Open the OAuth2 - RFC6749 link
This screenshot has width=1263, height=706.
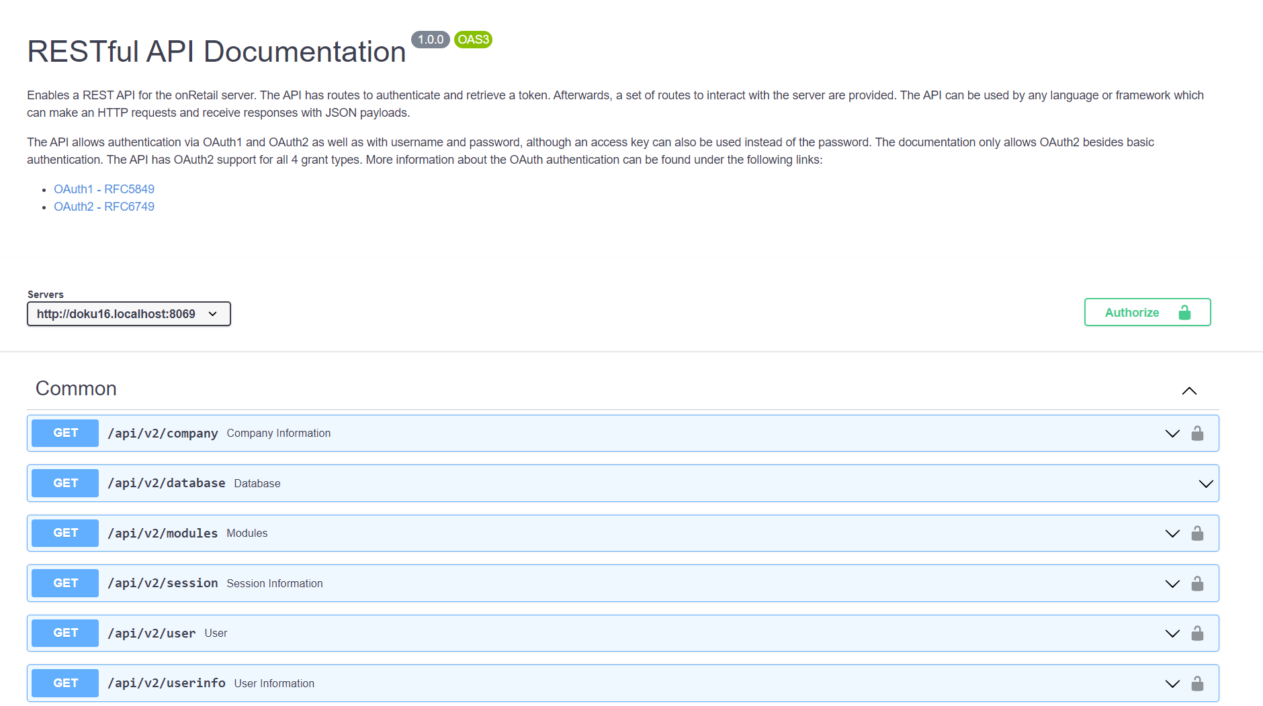pyautogui.click(x=104, y=207)
